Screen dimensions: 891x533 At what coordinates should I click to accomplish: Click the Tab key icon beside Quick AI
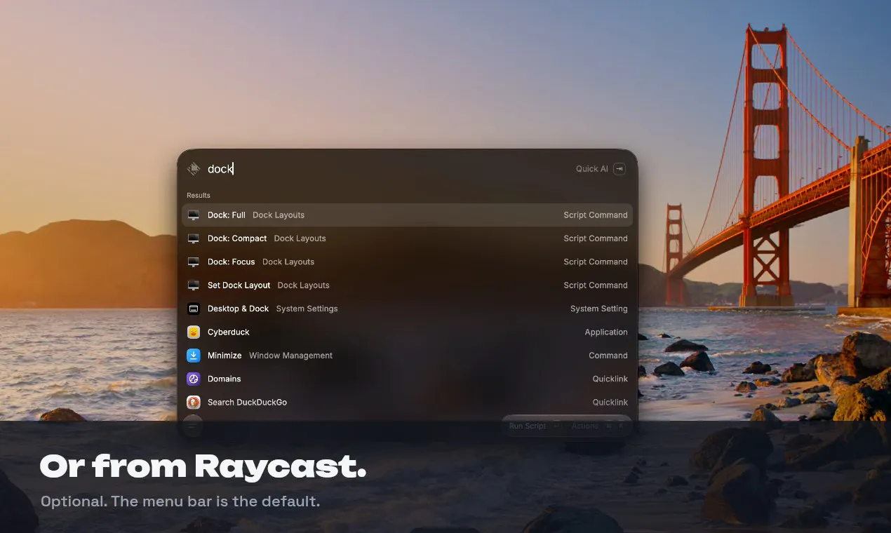coord(619,168)
